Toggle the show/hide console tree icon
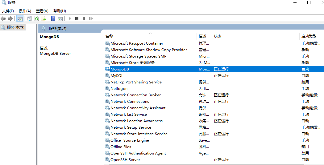The image size is (324, 165). 20,18
